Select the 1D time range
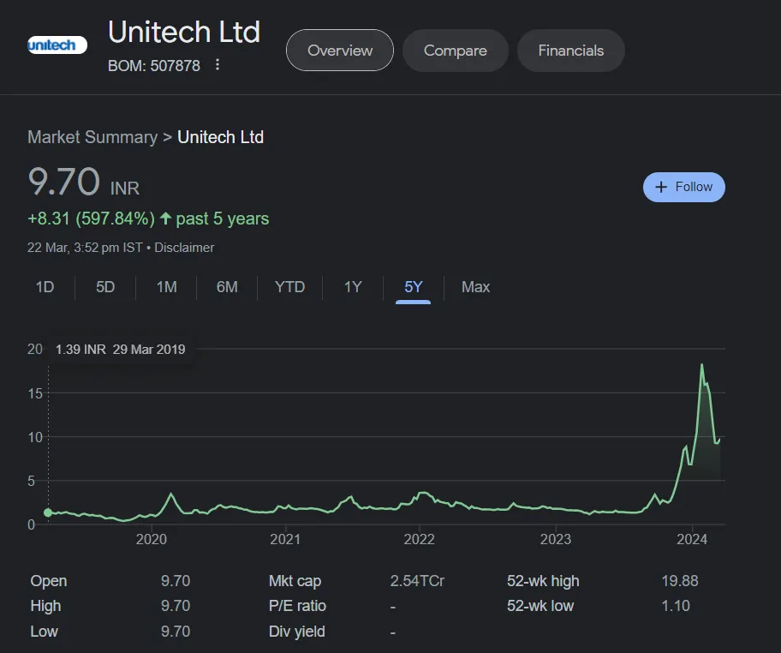 coord(45,287)
